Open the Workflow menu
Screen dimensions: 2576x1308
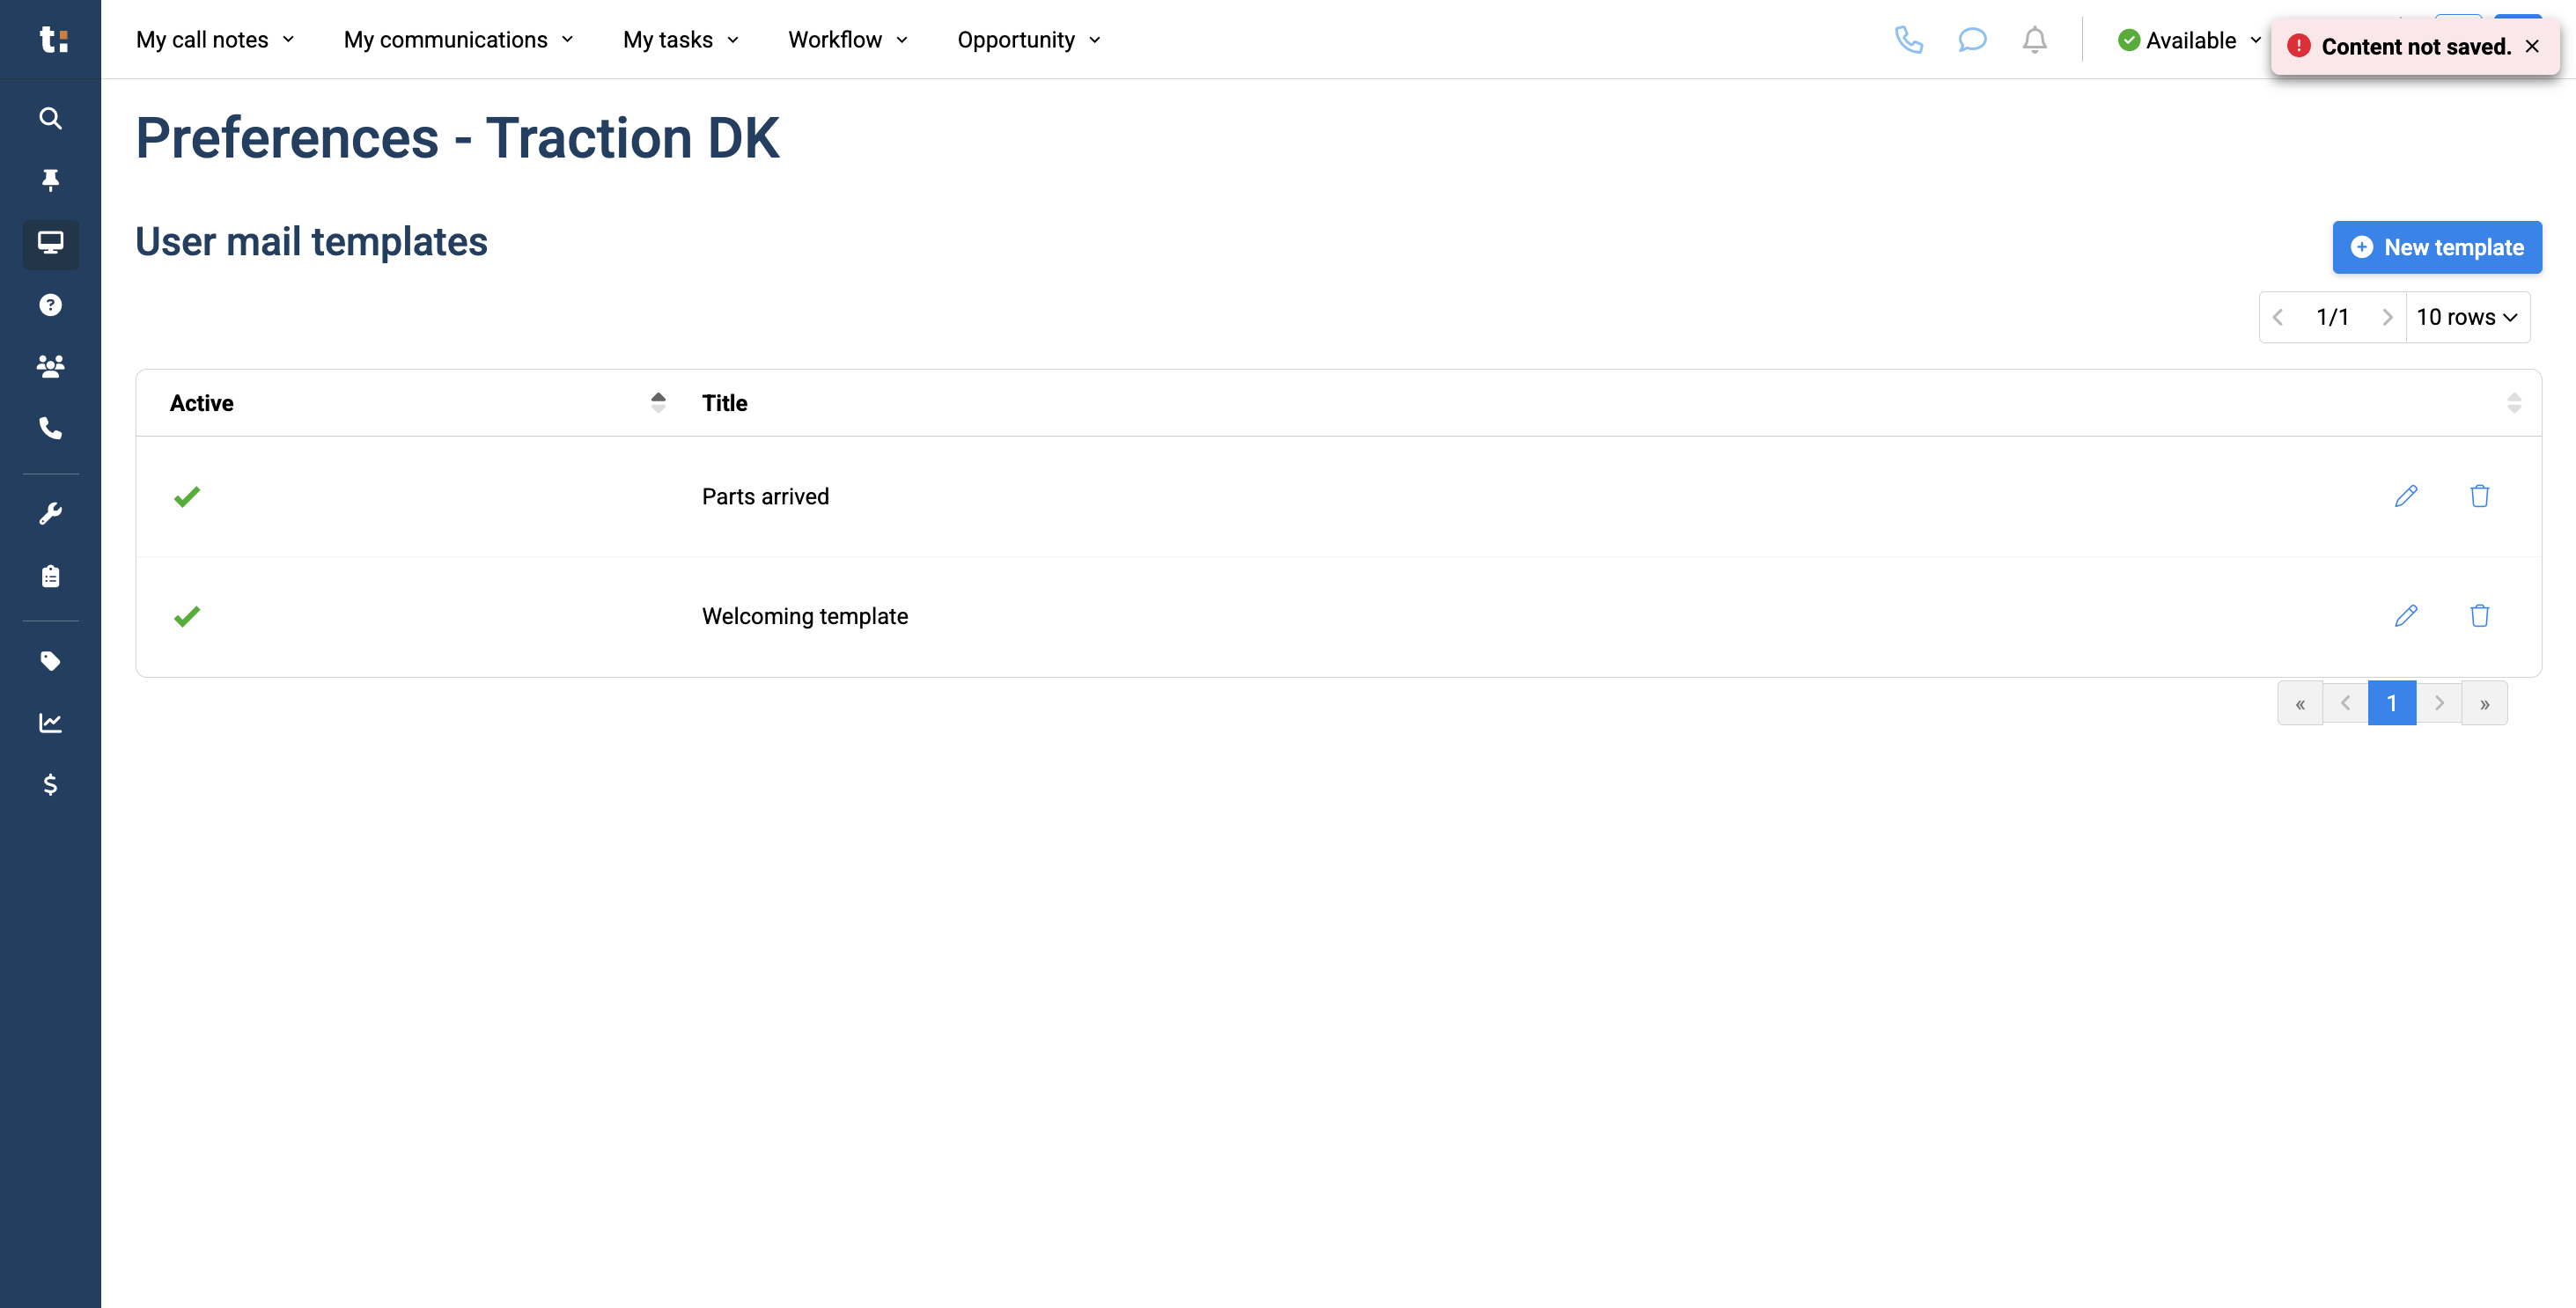[x=846, y=40]
